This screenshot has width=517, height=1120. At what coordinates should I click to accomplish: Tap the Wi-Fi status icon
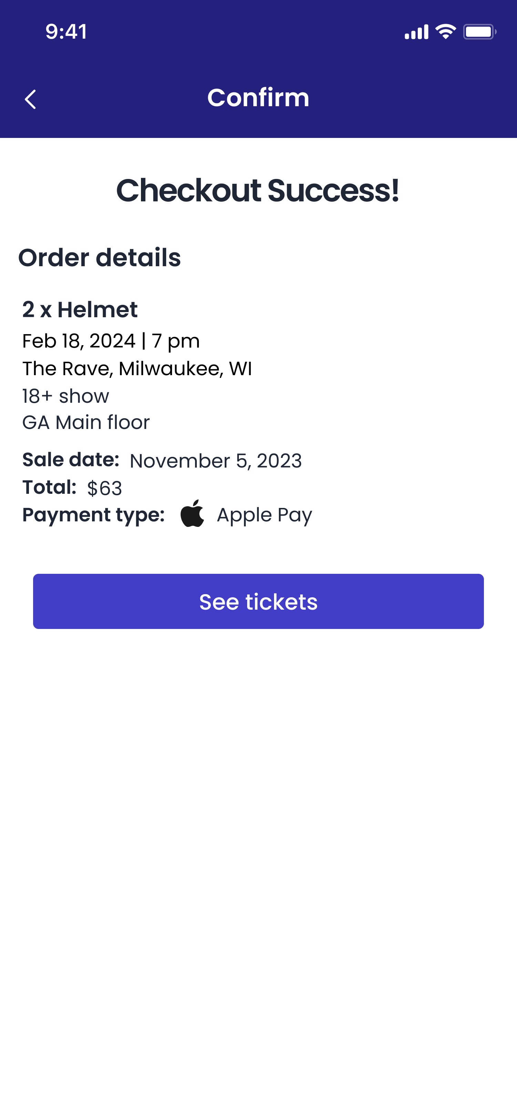445,32
